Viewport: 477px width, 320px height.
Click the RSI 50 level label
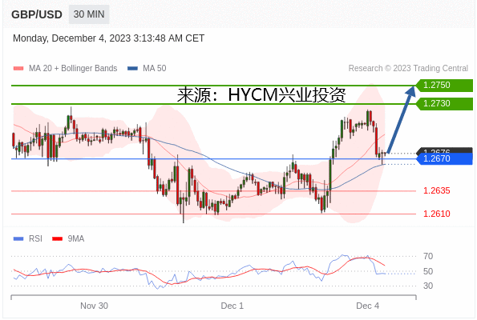tap(428, 271)
